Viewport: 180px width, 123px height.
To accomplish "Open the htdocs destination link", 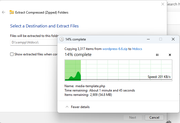I will (x=137, y=49).
